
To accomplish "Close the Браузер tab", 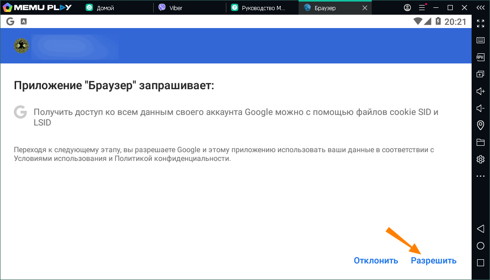I will pos(365,8).
